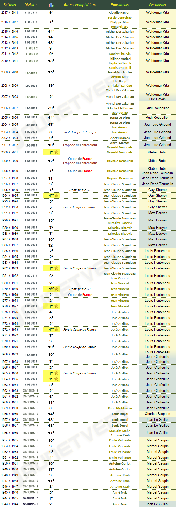Click Jean-Marc Furlan in the 2009/2010 row
This screenshot has height=507, width=176.
[120, 72]
